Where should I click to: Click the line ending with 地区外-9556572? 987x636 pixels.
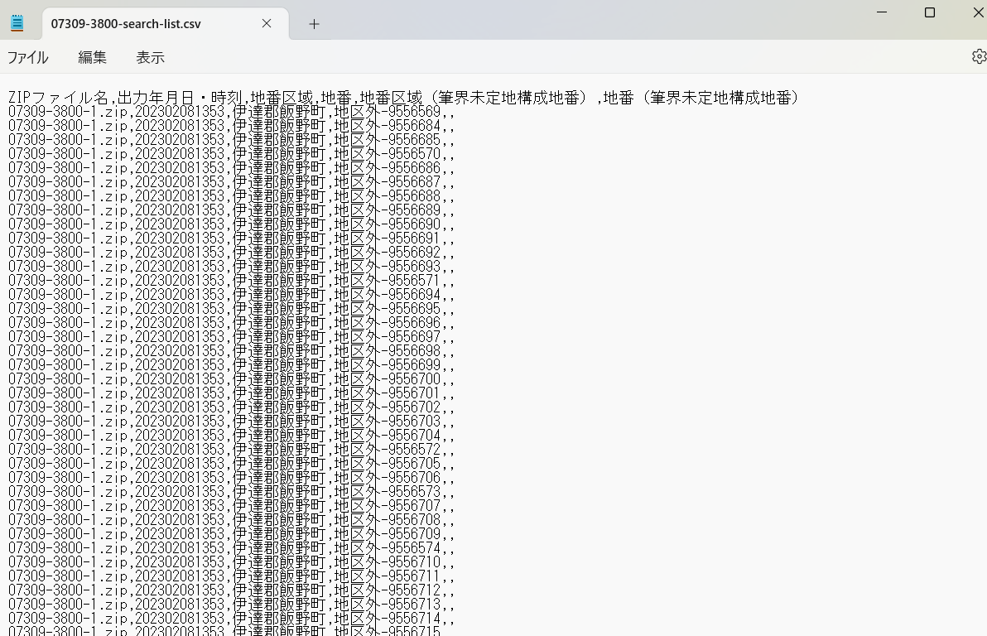point(231,449)
